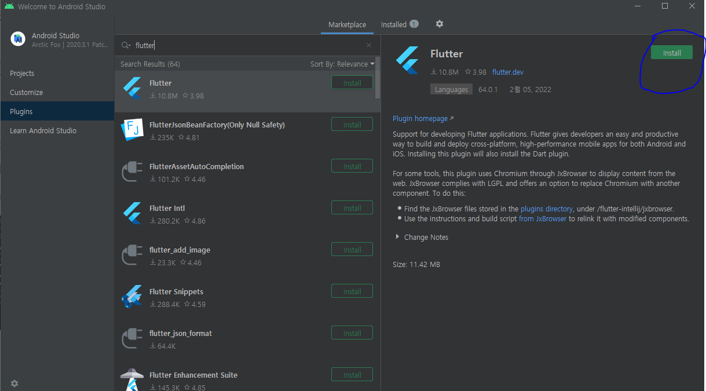Click the results list scrollbar
706x391 pixels.
click(x=378, y=78)
